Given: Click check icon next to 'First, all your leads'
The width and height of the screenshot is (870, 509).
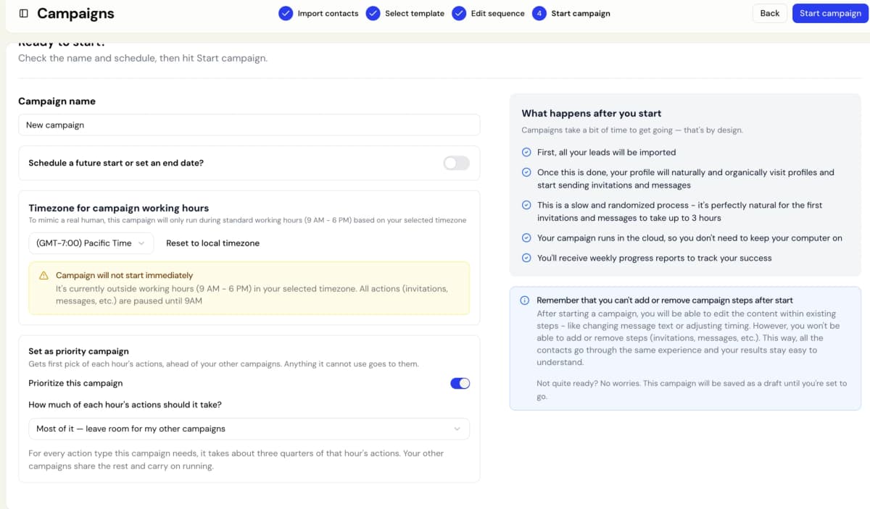Looking at the screenshot, I should click(x=526, y=153).
